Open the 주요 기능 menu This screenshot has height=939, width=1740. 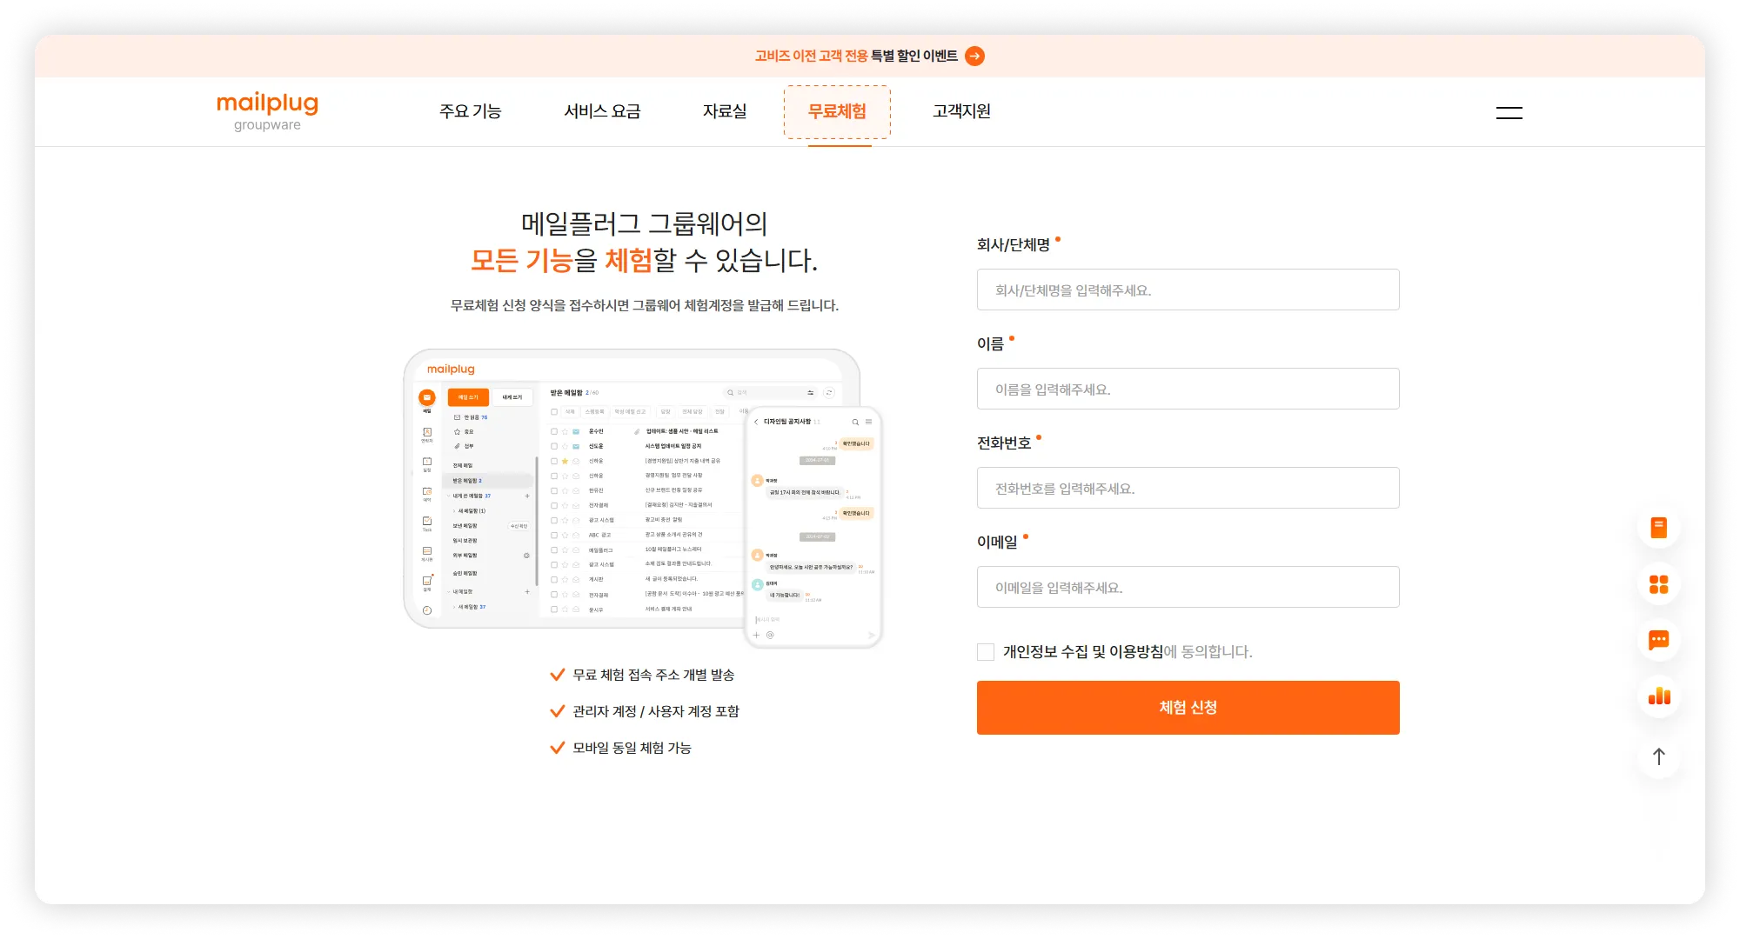pos(470,111)
